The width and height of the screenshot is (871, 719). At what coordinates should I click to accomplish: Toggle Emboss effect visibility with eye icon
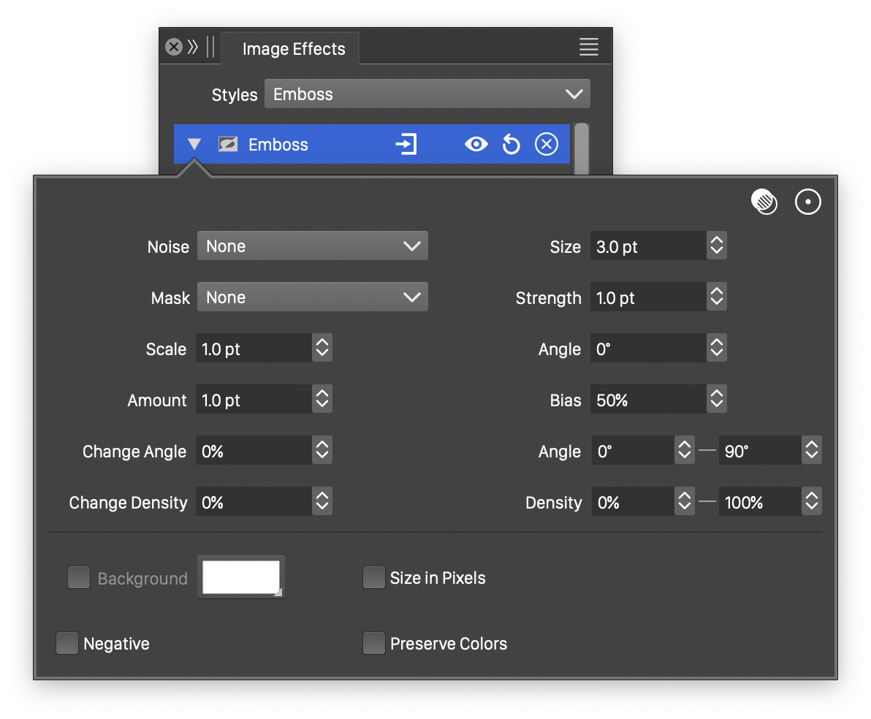click(476, 145)
